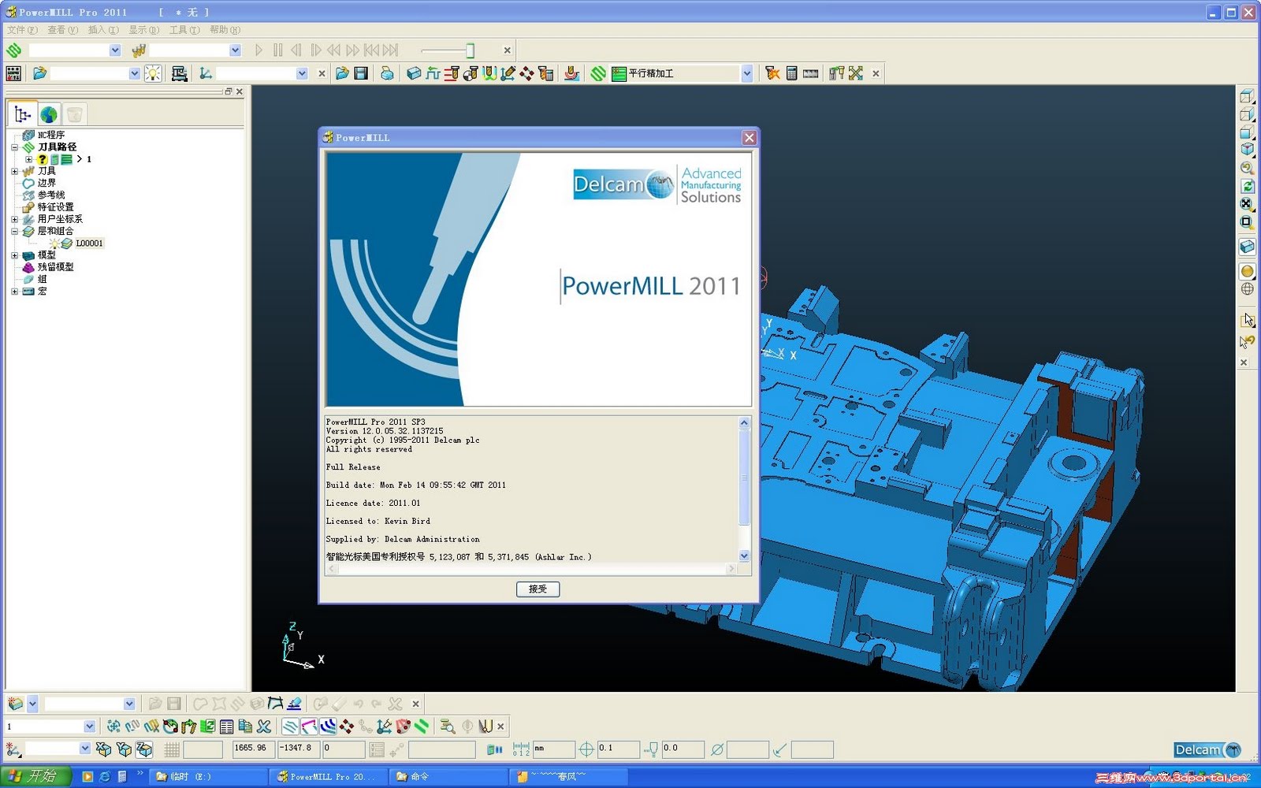The width and height of the screenshot is (1261, 788).
Task: Toggle the light bulb icon in toolbar
Action: click(x=153, y=73)
